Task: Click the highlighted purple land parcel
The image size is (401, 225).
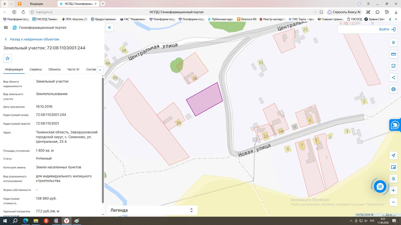Action: [205, 99]
